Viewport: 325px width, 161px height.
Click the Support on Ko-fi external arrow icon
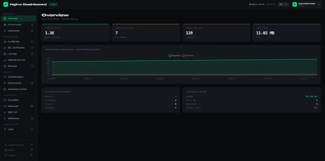(31, 145)
